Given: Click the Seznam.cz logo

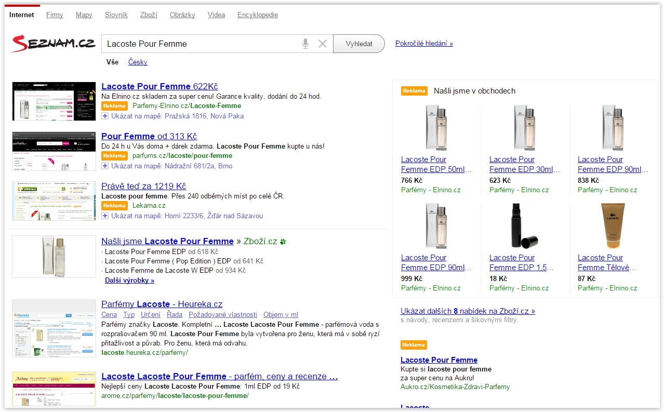Looking at the screenshot, I should [54, 44].
